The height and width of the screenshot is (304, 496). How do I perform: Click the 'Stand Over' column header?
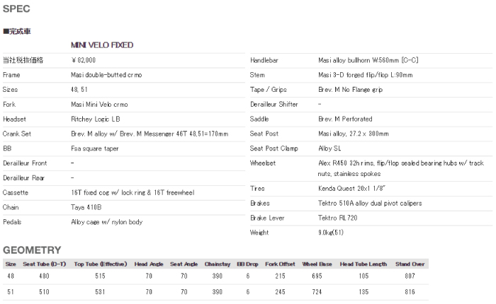tap(410, 264)
